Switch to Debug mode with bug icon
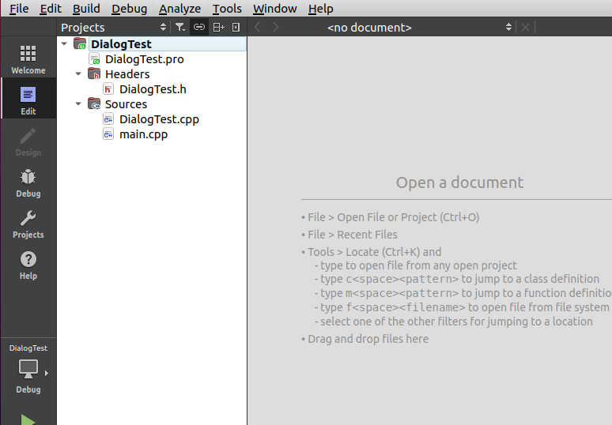The image size is (612, 425). (x=28, y=182)
